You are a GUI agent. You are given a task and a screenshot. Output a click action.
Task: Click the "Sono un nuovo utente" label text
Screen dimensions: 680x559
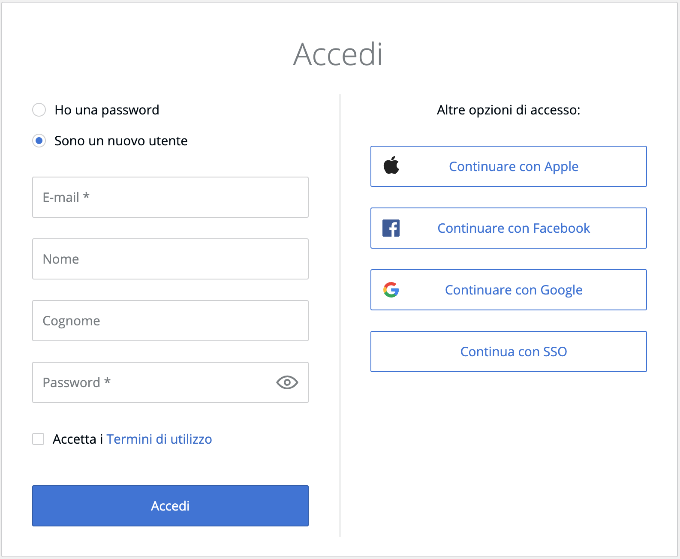pyautogui.click(x=121, y=141)
